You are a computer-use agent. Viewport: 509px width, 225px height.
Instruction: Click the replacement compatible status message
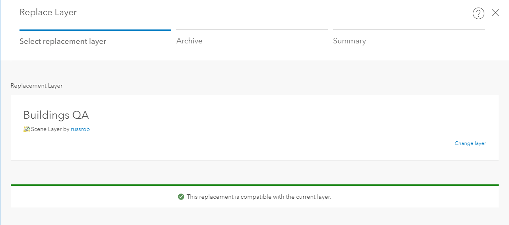pos(259,197)
